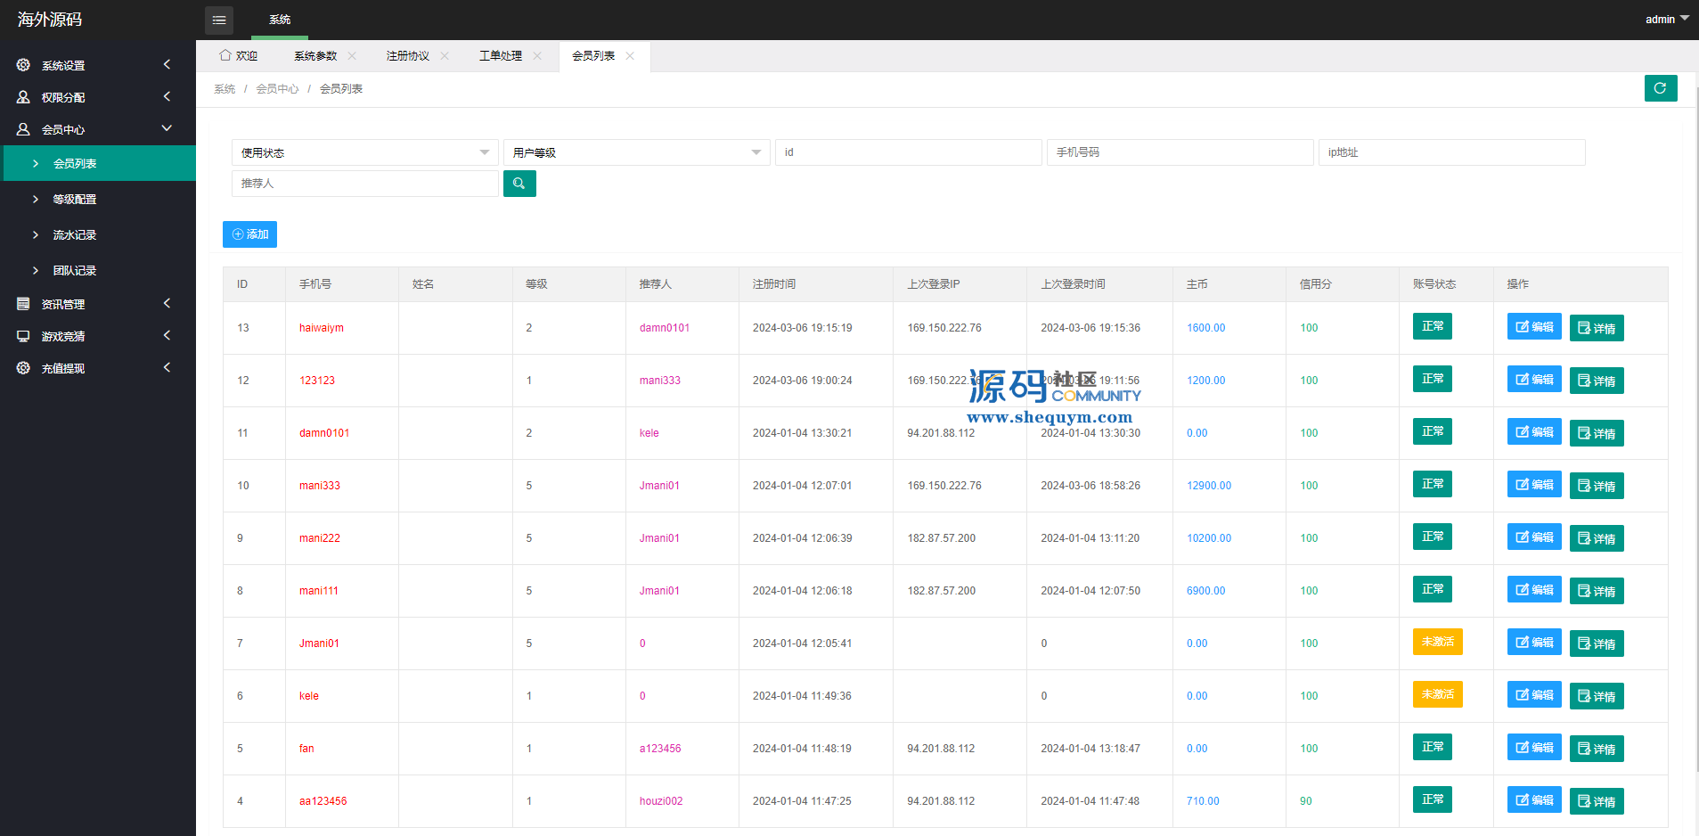Open the 流水记录 submenu item
The image size is (1699, 836).
coord(98,234)
